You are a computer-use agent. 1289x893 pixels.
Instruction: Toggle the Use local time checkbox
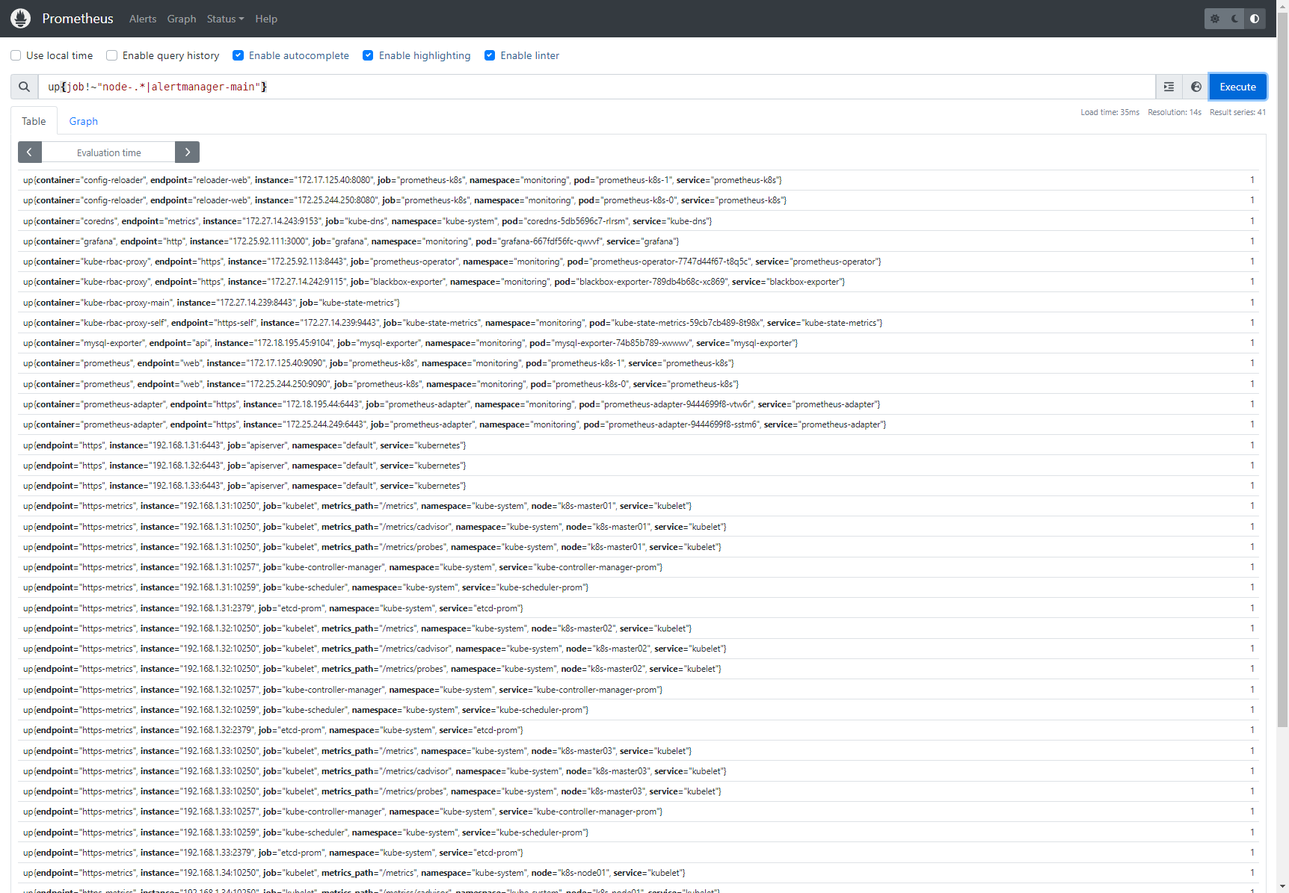click(x=16, y=55)
